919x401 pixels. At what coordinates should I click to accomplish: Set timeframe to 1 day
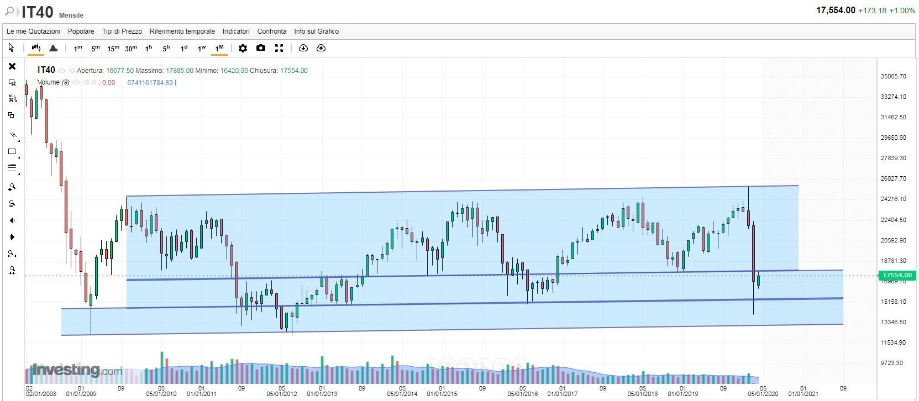[x=184, y=48]
